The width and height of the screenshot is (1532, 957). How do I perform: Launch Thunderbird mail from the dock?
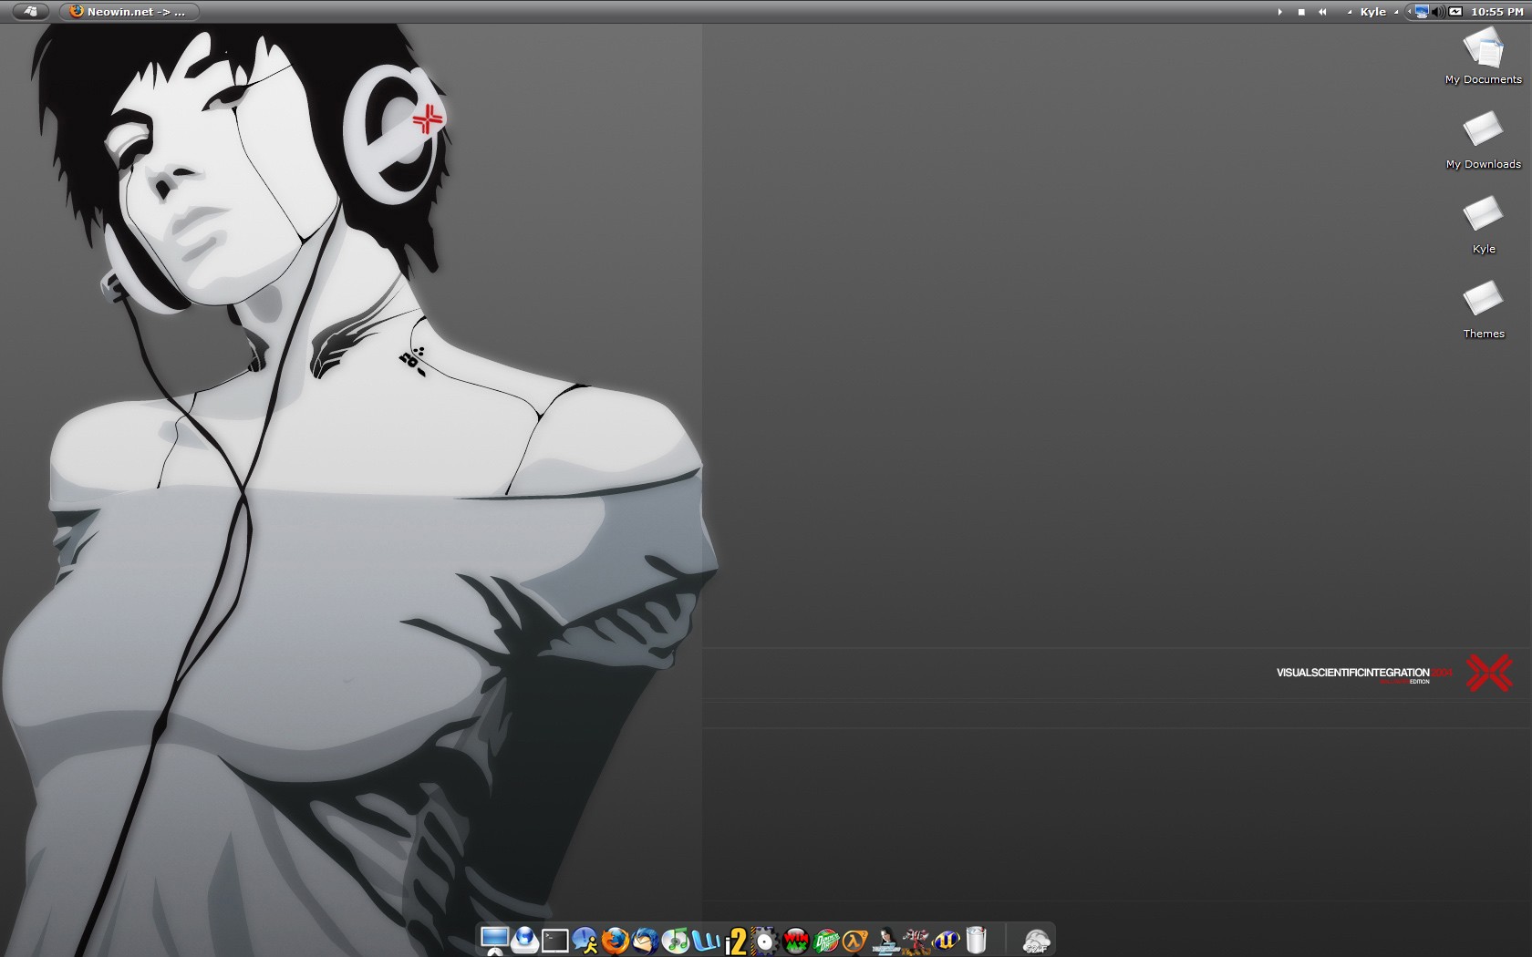click(646, 940)
